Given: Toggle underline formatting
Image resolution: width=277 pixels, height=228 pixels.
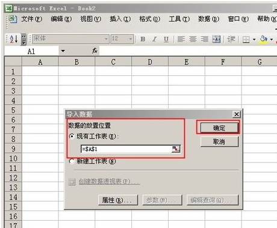Looking at the screenshot, I should pos(166,39).
